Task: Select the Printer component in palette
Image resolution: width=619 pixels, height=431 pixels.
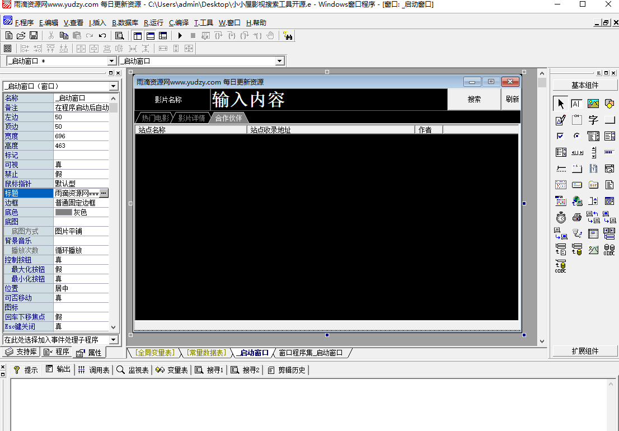Action: click(577, 217)
